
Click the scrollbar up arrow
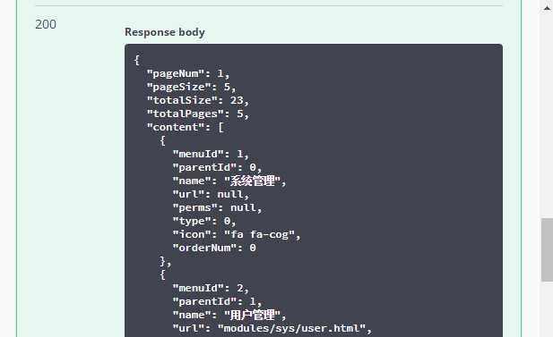coord(547,7)
